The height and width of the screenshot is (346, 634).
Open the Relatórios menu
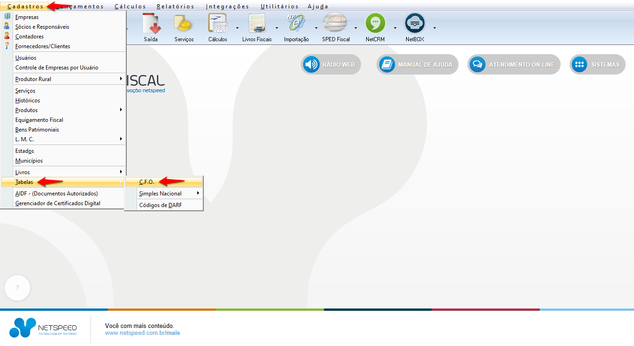click(175, 6)
